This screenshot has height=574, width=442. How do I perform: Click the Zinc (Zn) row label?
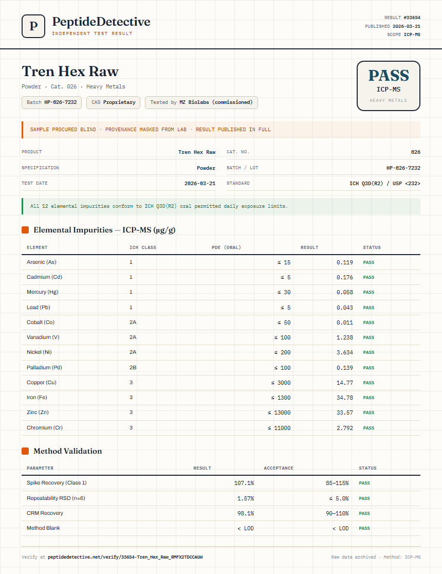pos(38,412)
